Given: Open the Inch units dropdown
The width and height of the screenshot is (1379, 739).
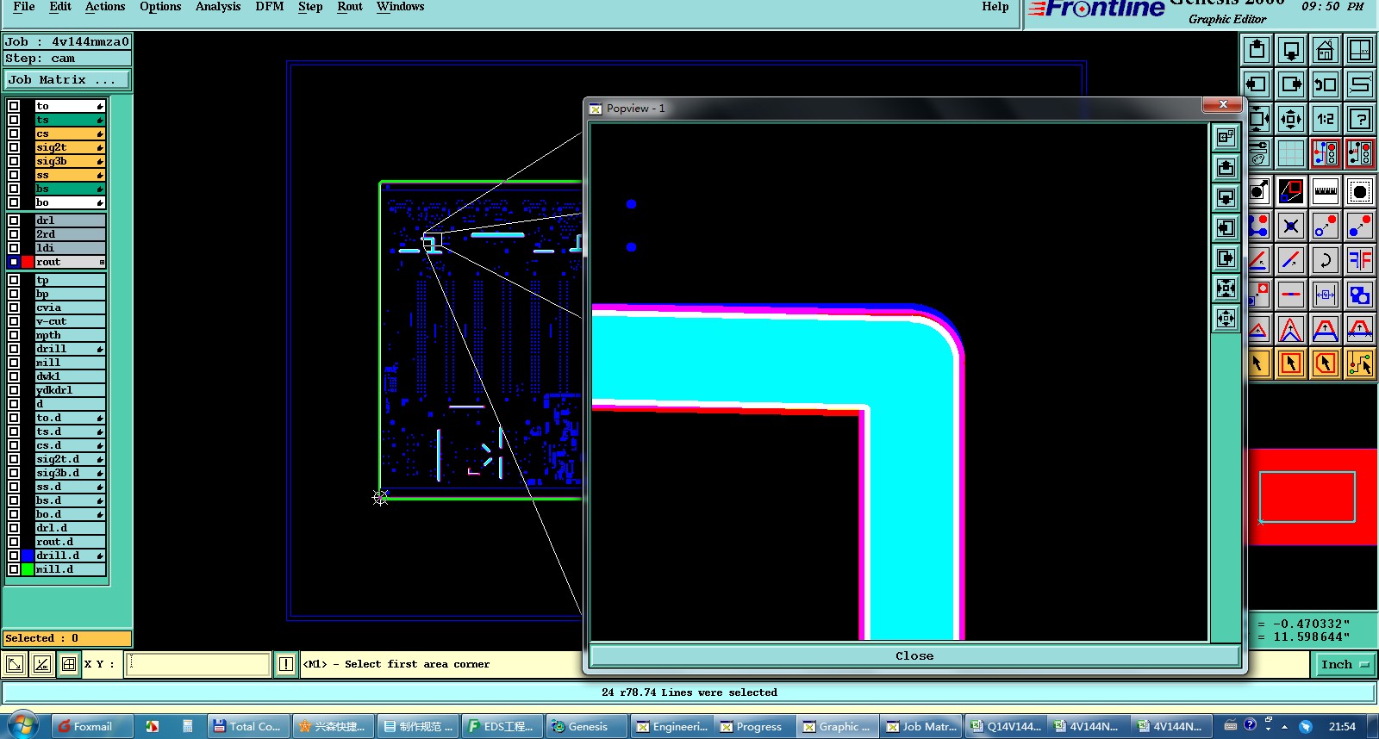Looking at the screenshot, I should [x=1345, y=664].
